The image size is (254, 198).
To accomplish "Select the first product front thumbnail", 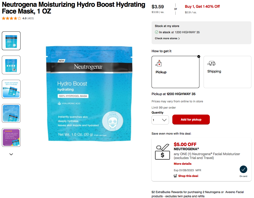I will (x=11, y=41).
